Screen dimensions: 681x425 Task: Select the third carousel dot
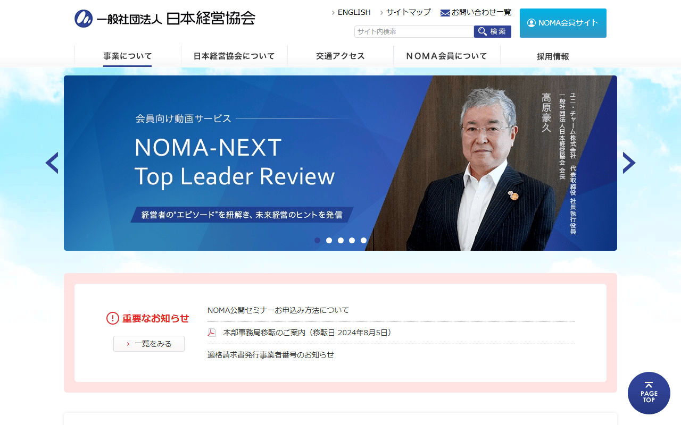(x=340, y=240)
